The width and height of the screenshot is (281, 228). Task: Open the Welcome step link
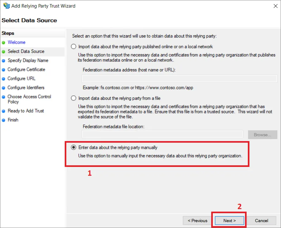16,42
